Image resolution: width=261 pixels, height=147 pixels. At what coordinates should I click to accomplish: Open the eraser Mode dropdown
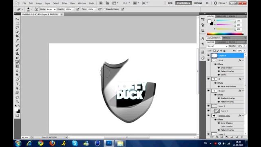(51, 9)
